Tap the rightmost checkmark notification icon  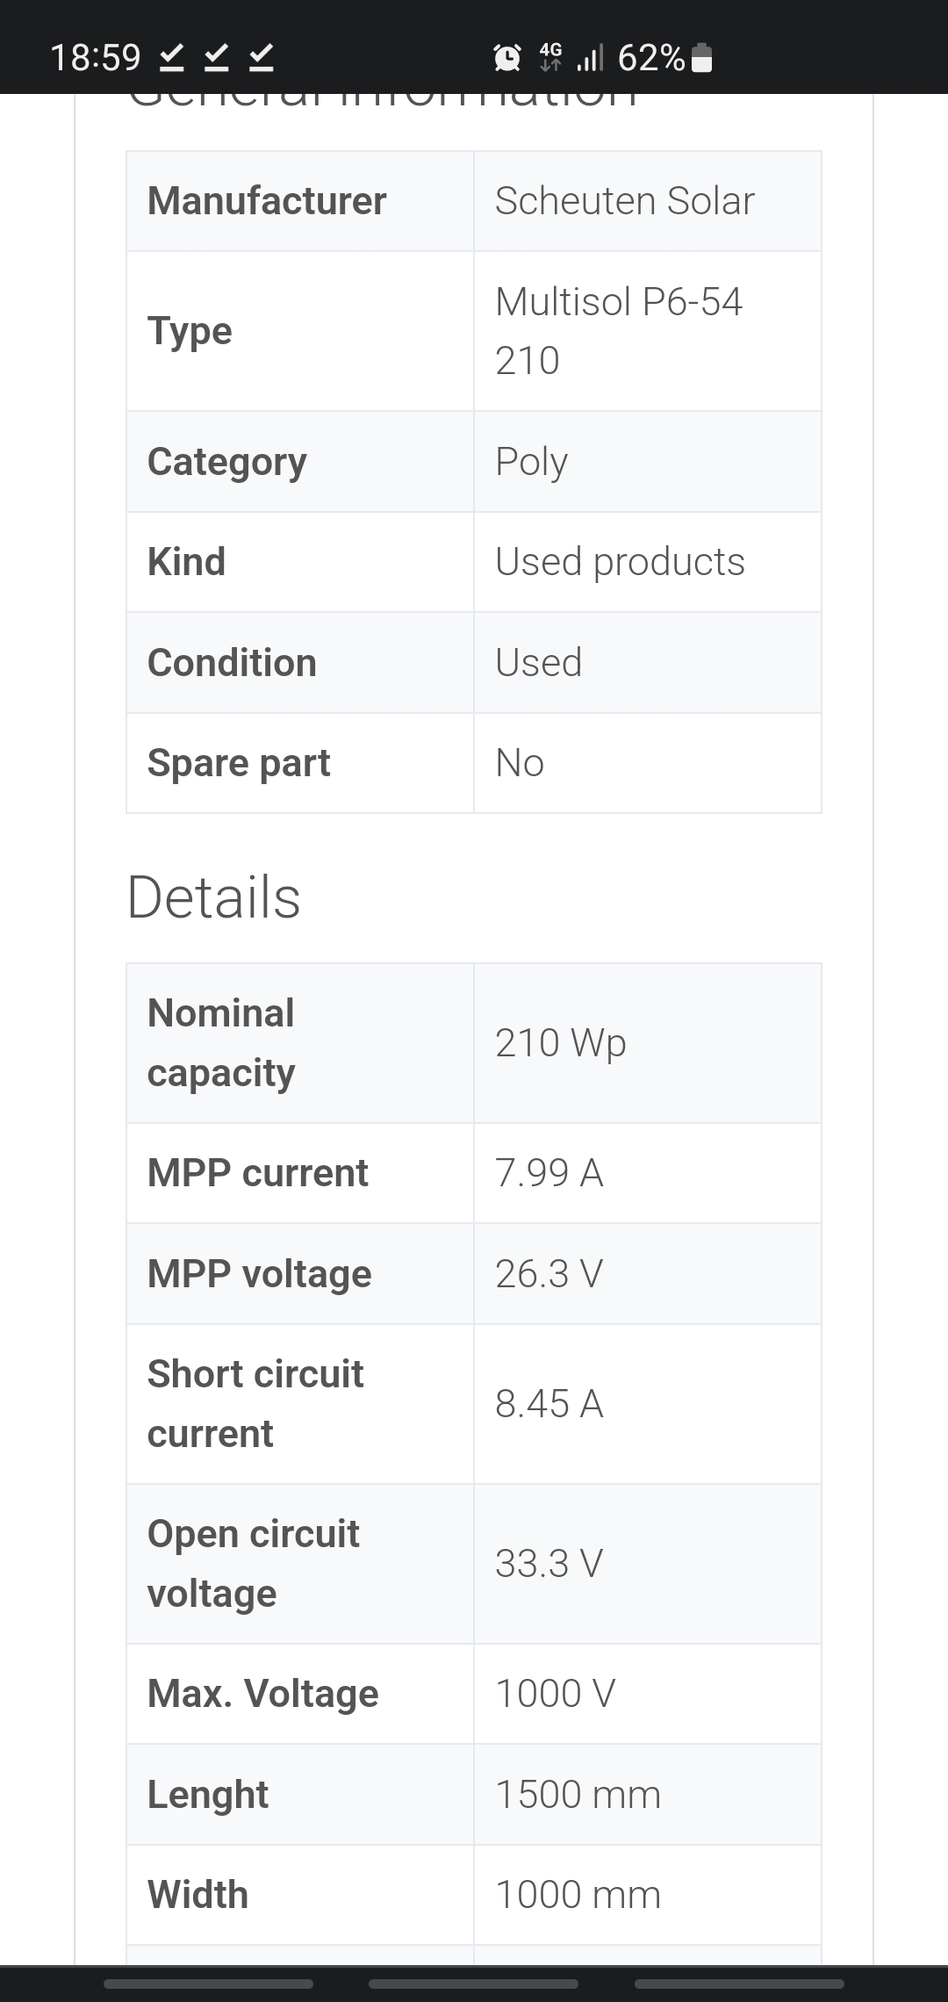coord(262,58)
